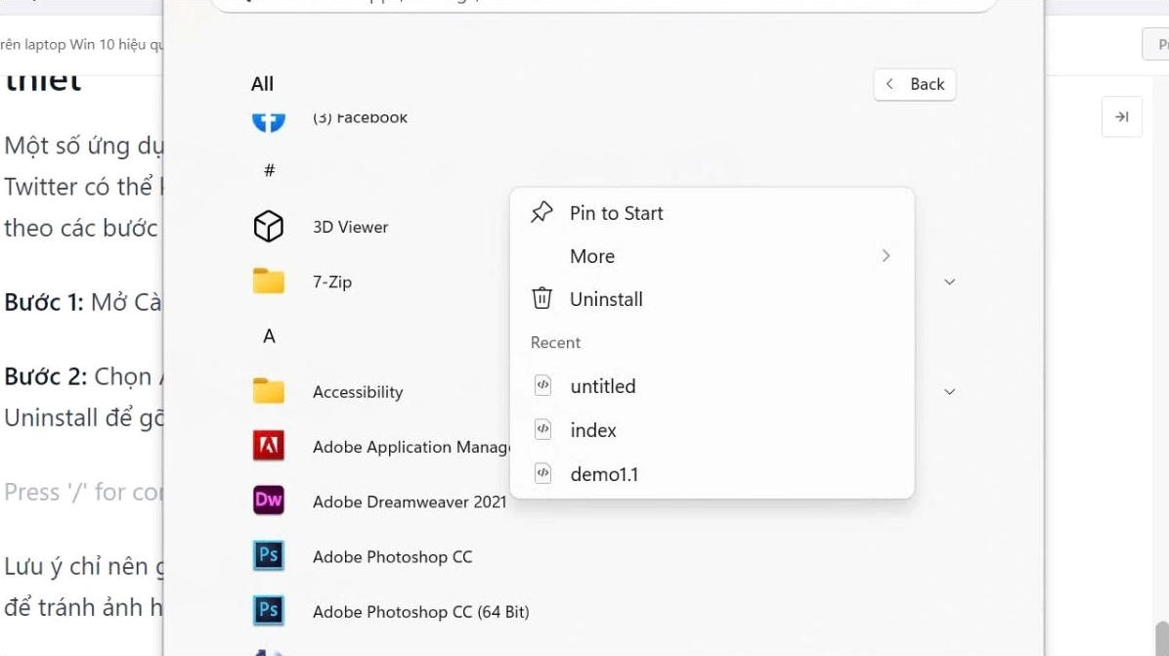Jump to letter A section header
Viewport: 1169px width, 656px height.
269,336
